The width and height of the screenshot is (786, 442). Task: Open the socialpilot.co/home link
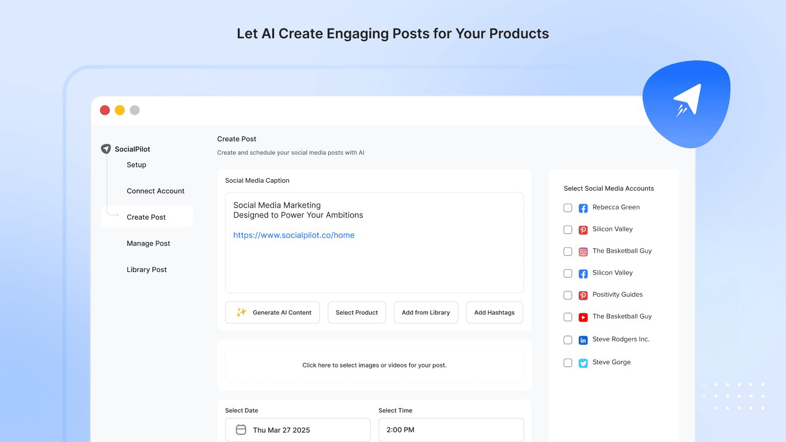(x=294, y=235)
